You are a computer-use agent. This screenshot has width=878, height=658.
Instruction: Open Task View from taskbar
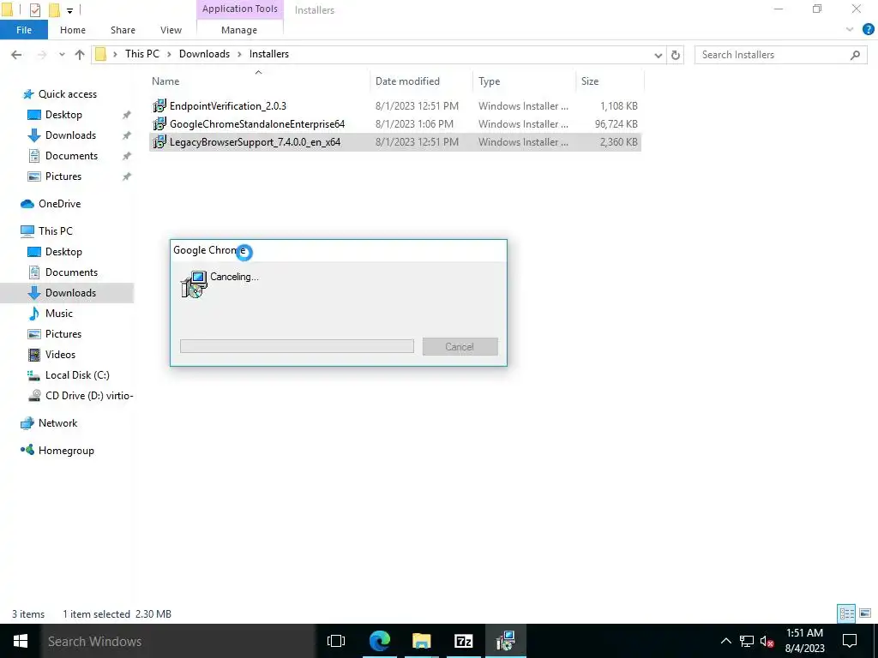point(336,641)
